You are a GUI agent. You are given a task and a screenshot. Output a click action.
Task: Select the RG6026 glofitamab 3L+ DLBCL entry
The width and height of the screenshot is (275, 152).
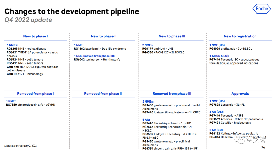[x=231, y=49]
